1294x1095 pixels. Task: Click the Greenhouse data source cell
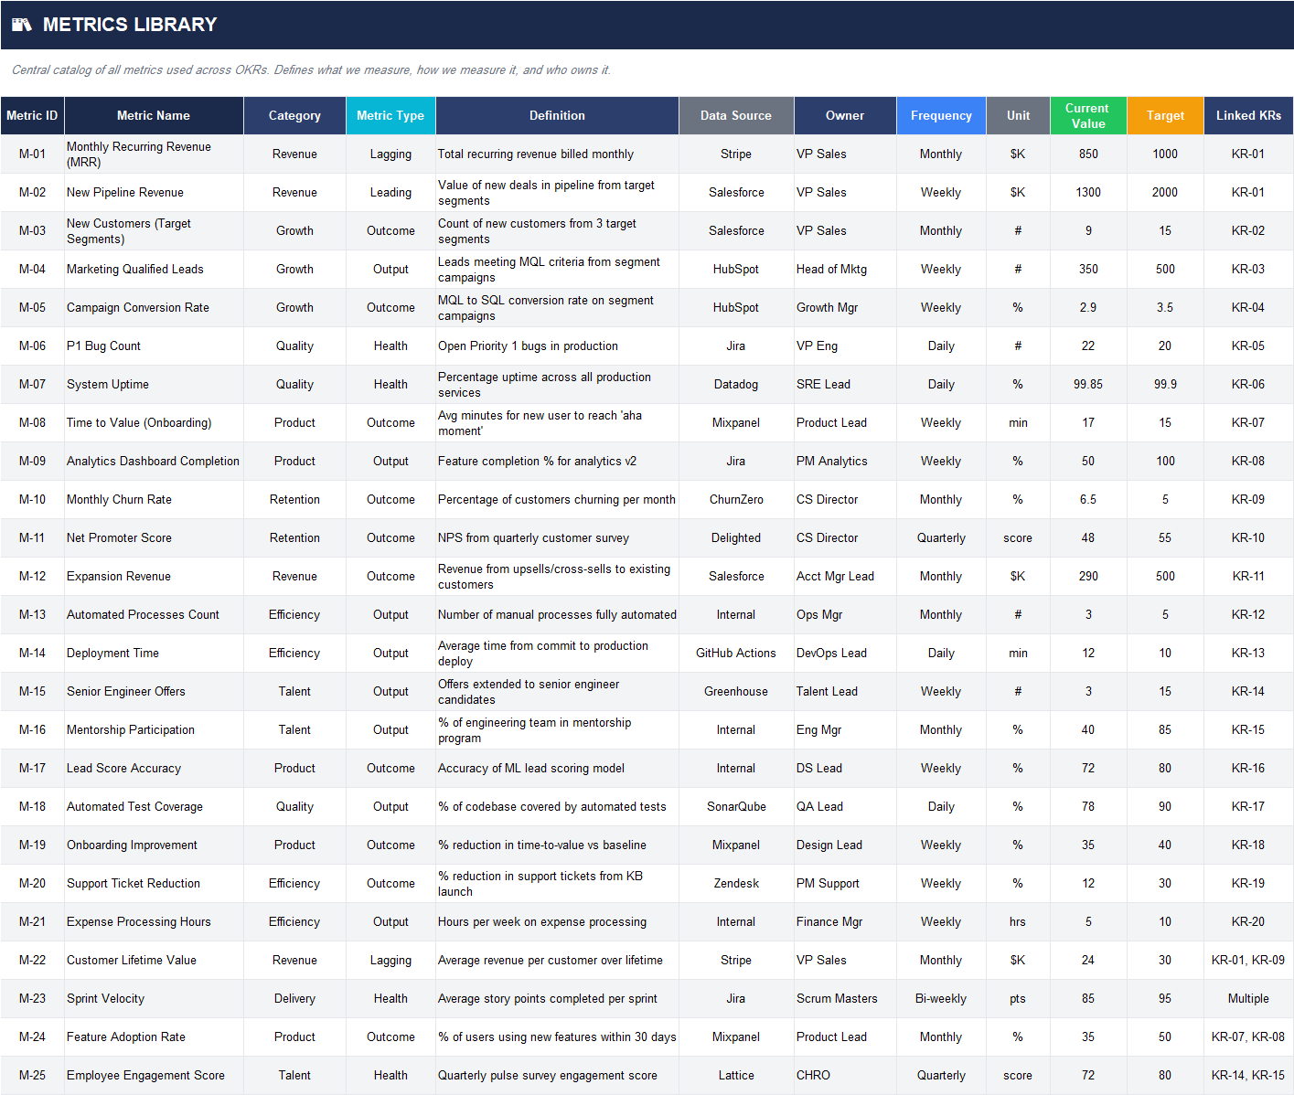[736, 691]
